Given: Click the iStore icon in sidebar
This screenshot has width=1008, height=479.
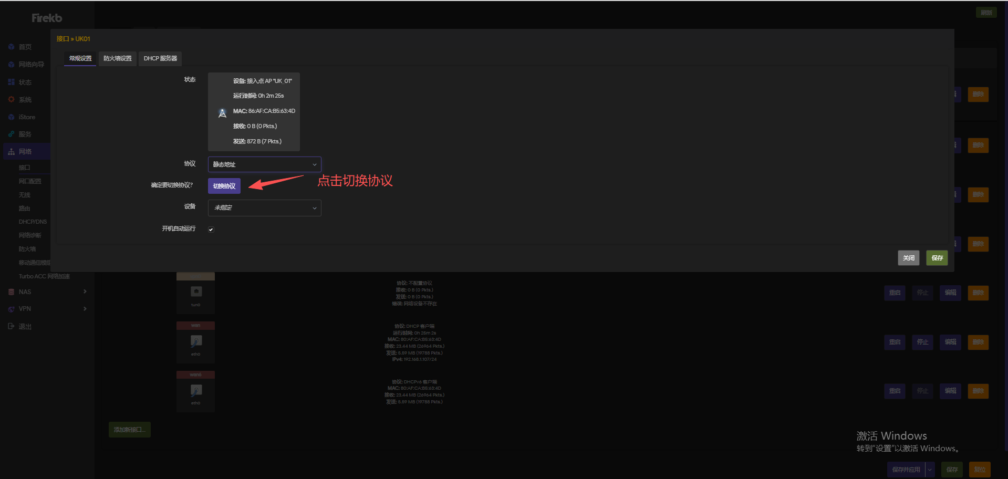Looking at the screenshot, I should click(x=11, y=117).
